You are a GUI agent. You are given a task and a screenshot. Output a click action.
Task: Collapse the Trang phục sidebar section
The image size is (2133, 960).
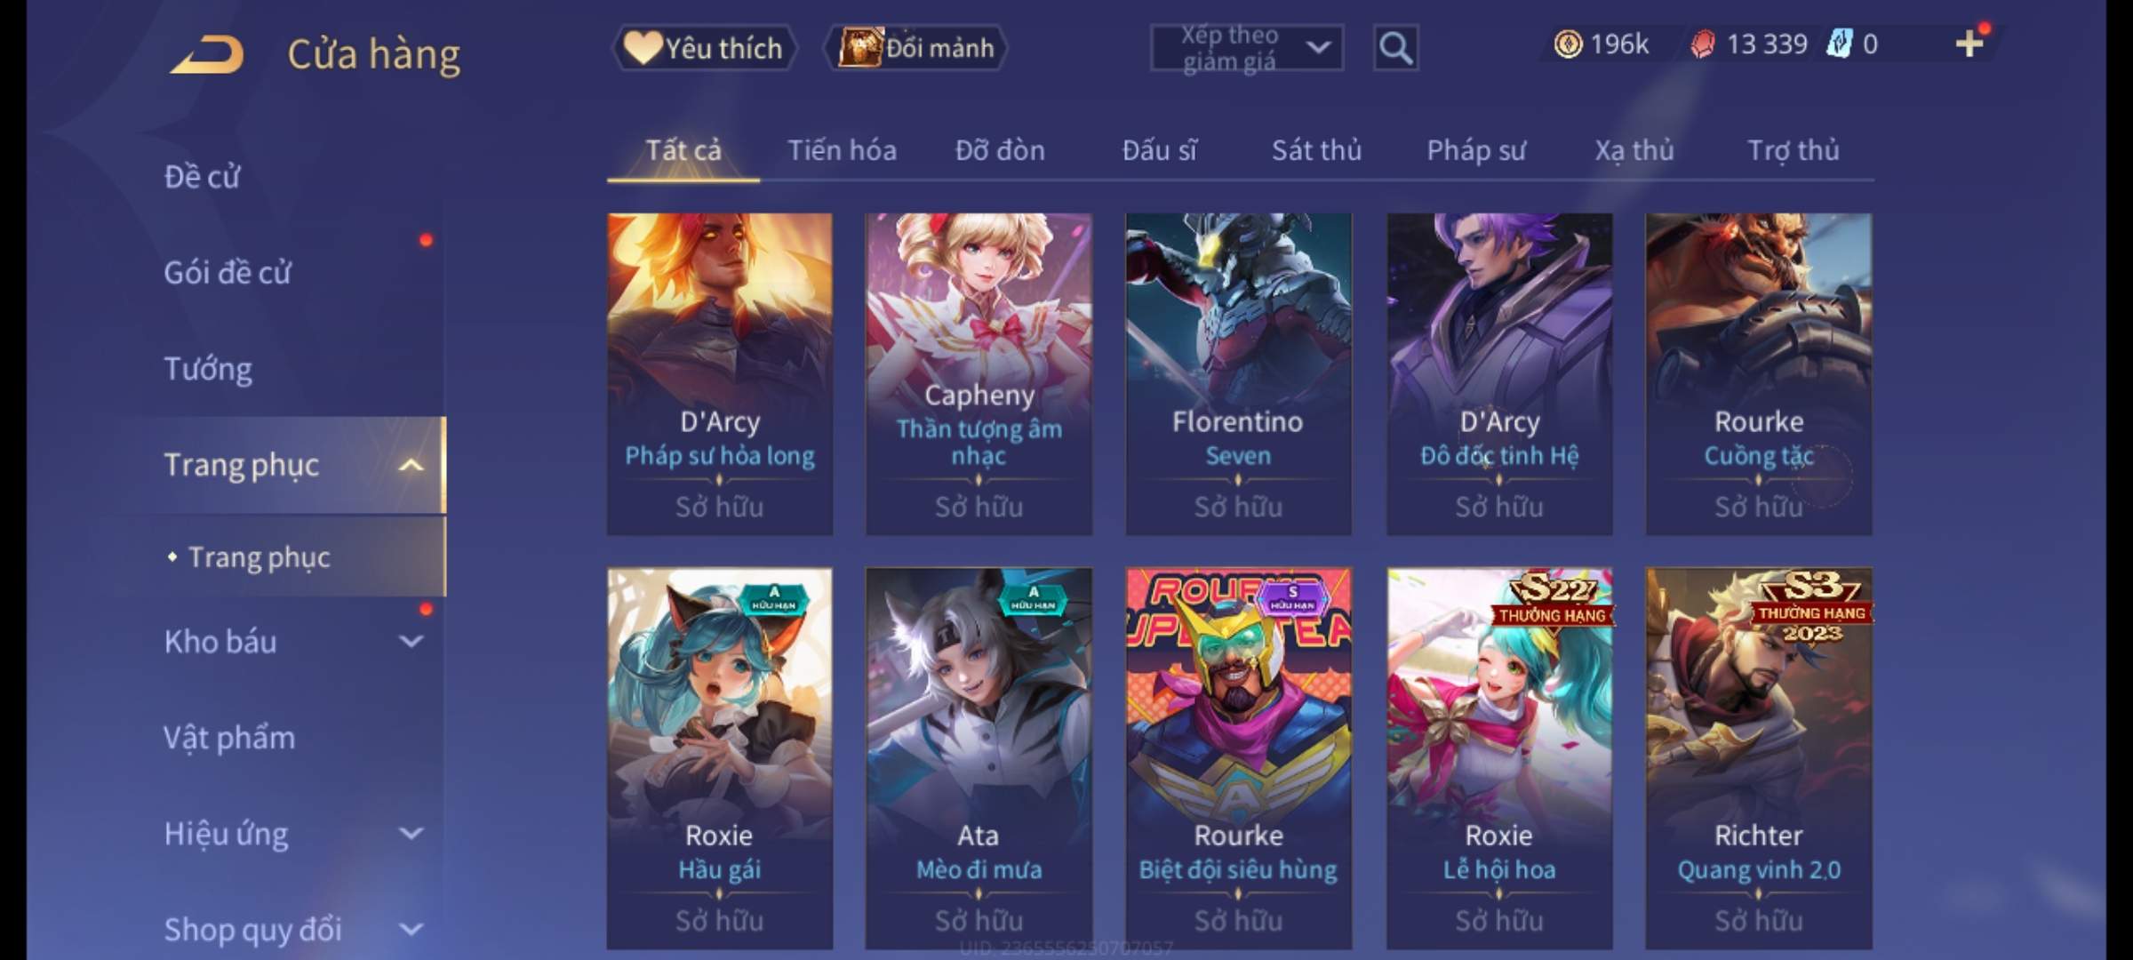[411, 465]
